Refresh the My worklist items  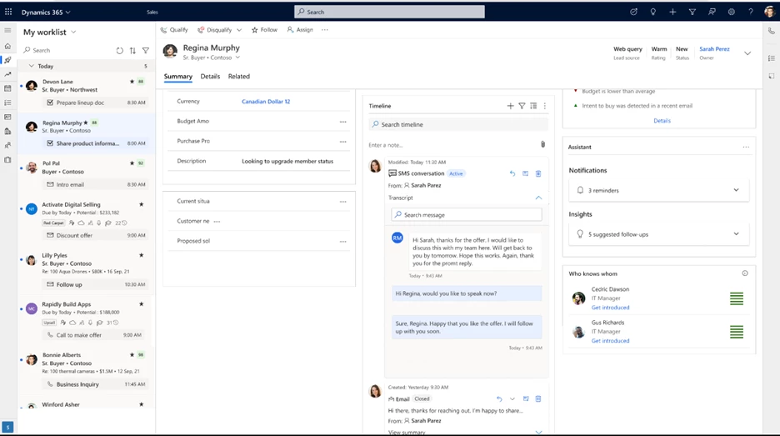click(x=119, y=50)
